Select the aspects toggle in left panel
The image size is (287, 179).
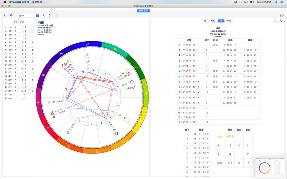[22, 22]
